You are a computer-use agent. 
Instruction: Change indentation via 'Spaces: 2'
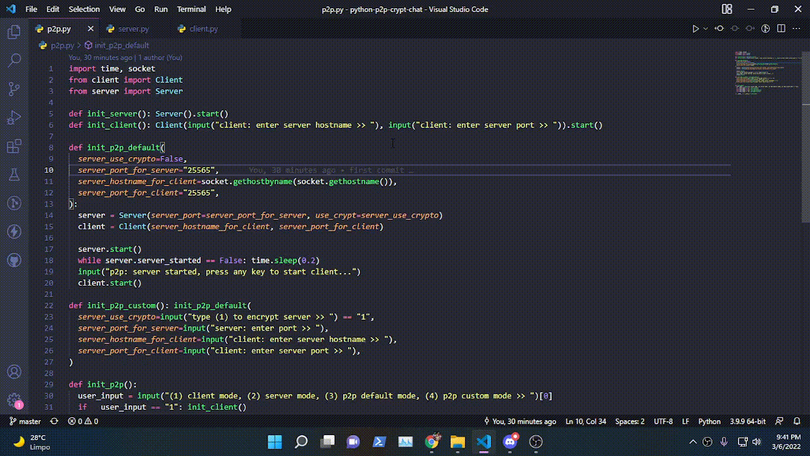coord(630,421)
